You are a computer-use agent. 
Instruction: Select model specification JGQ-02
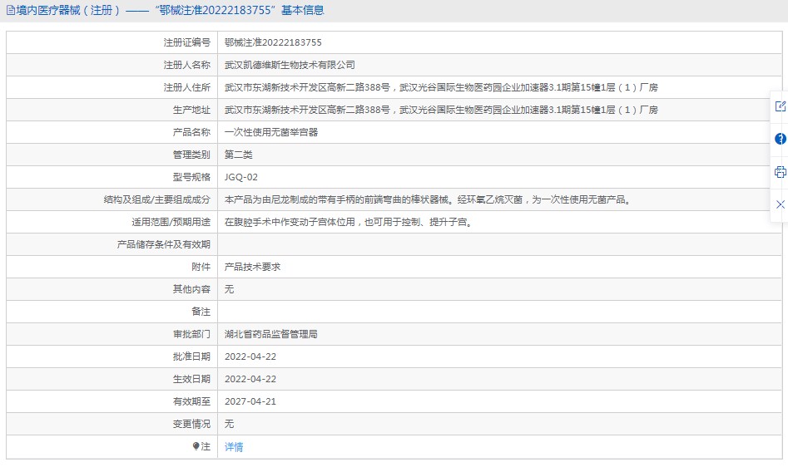(x=240, y=177)
